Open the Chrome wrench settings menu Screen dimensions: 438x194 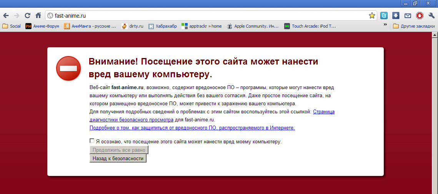[431, 16]
